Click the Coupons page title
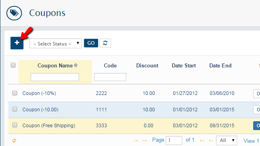The image size is (260, 146). point(47,13)
